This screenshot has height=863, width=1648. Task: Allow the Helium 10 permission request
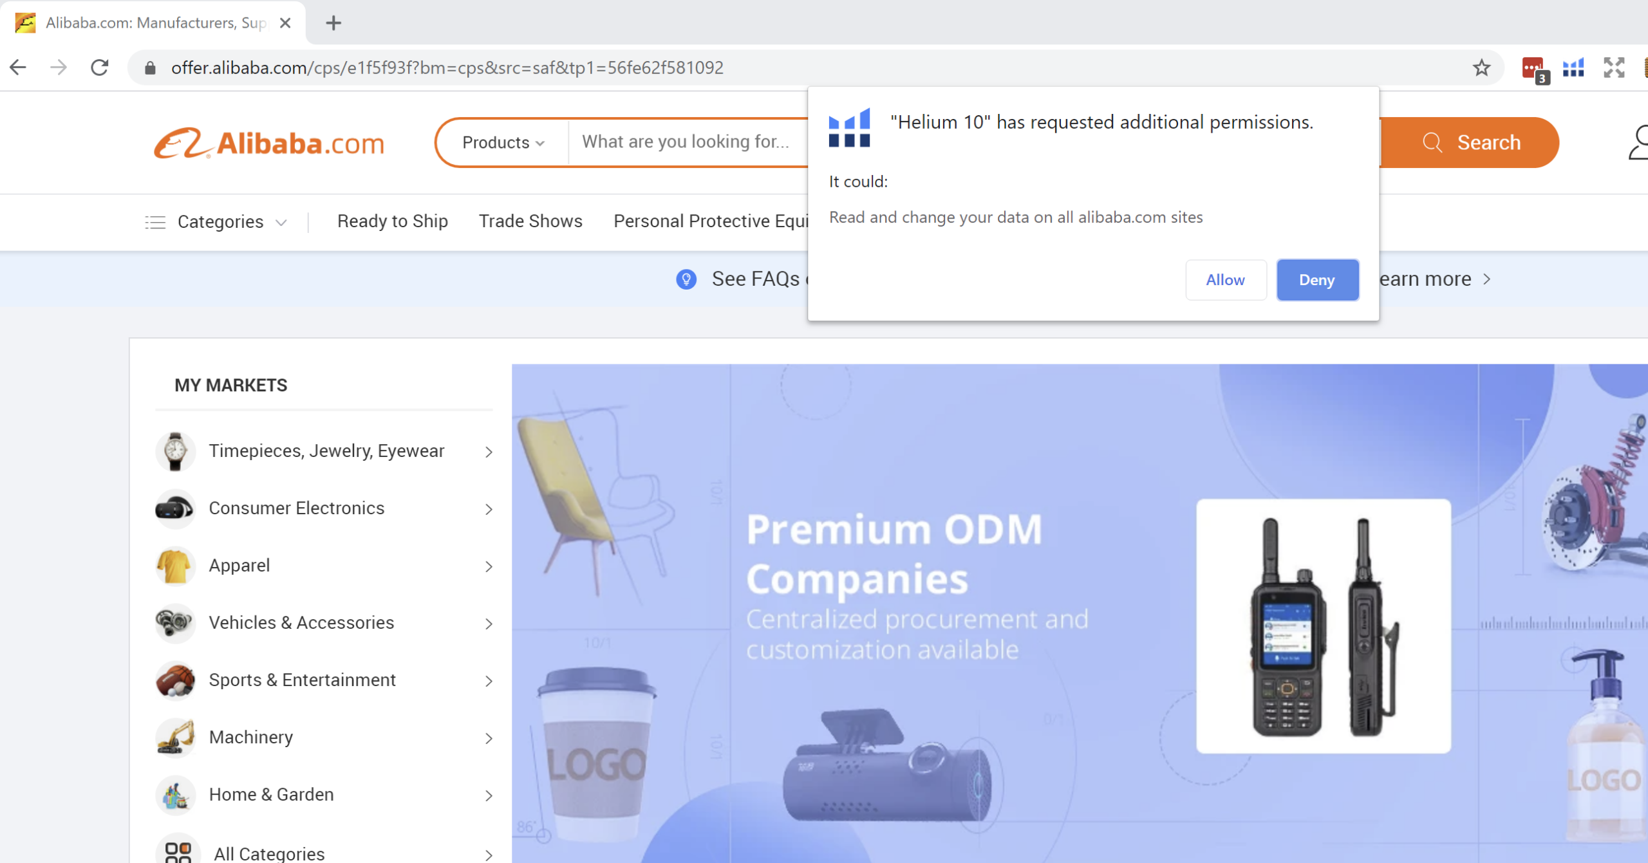tap(1225, 279)
